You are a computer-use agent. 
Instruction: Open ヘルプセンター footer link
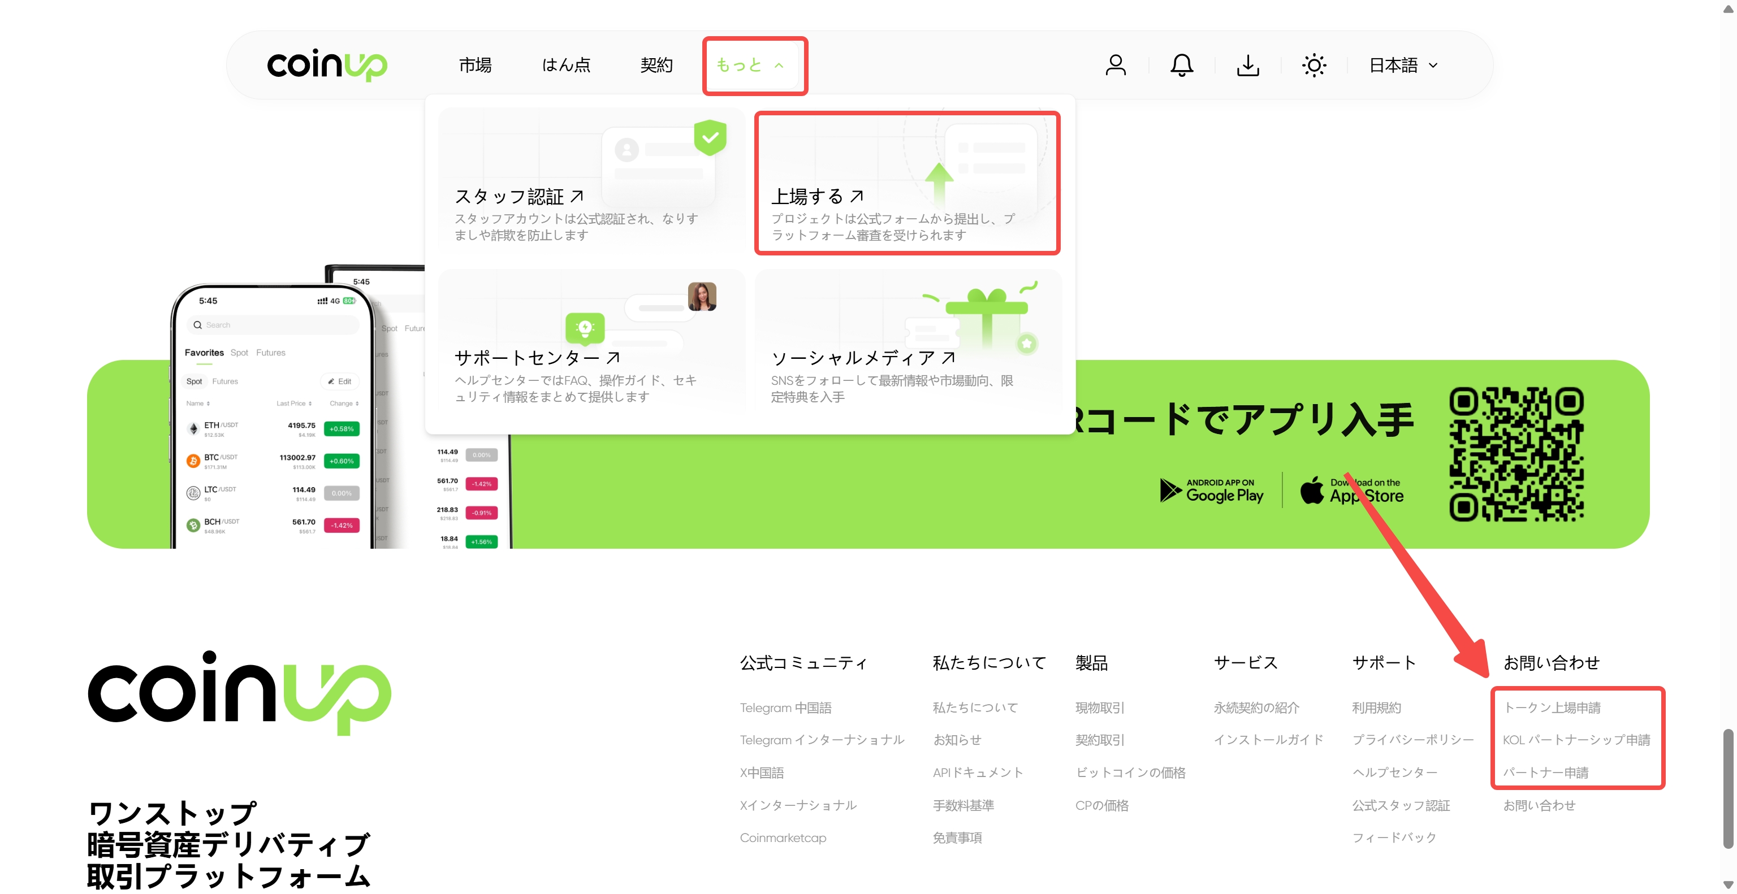[1394, 773]
